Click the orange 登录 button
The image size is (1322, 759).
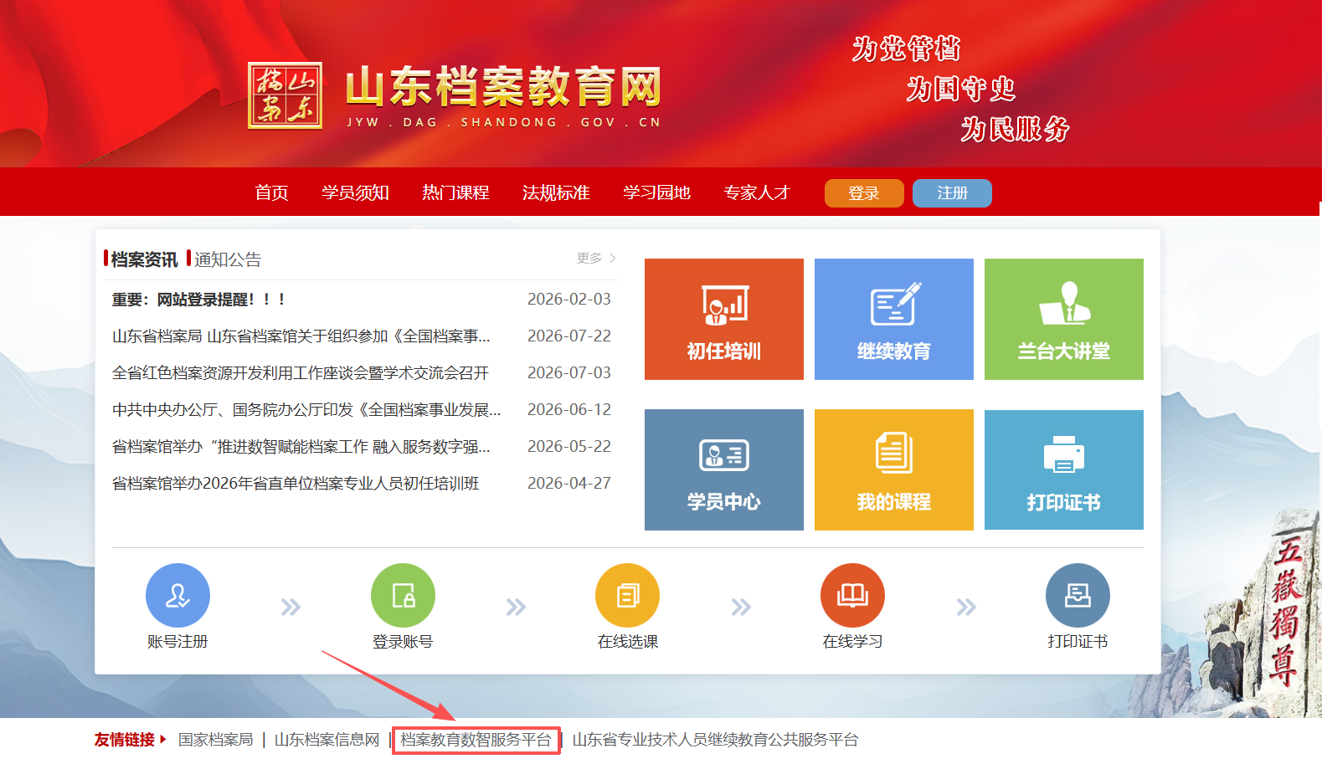click(x=864, y=193)
